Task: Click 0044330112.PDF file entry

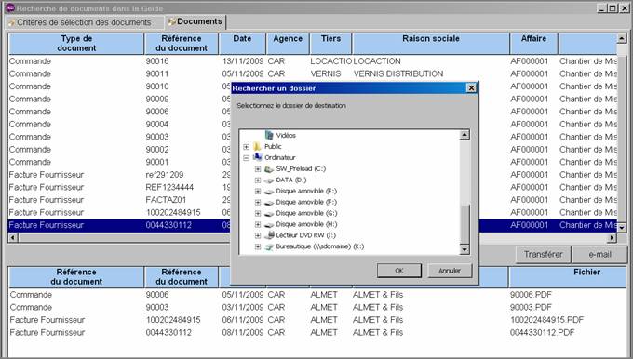Action: (x=542, y=332)
